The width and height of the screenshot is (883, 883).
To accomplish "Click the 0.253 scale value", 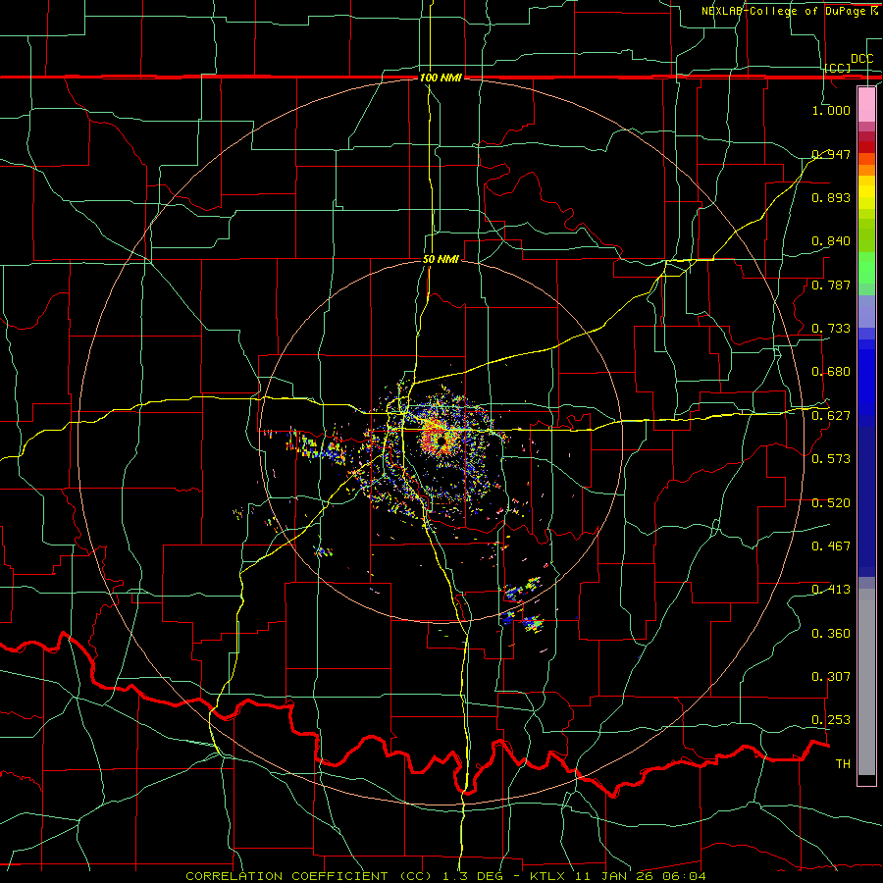I will pos(831,720).
